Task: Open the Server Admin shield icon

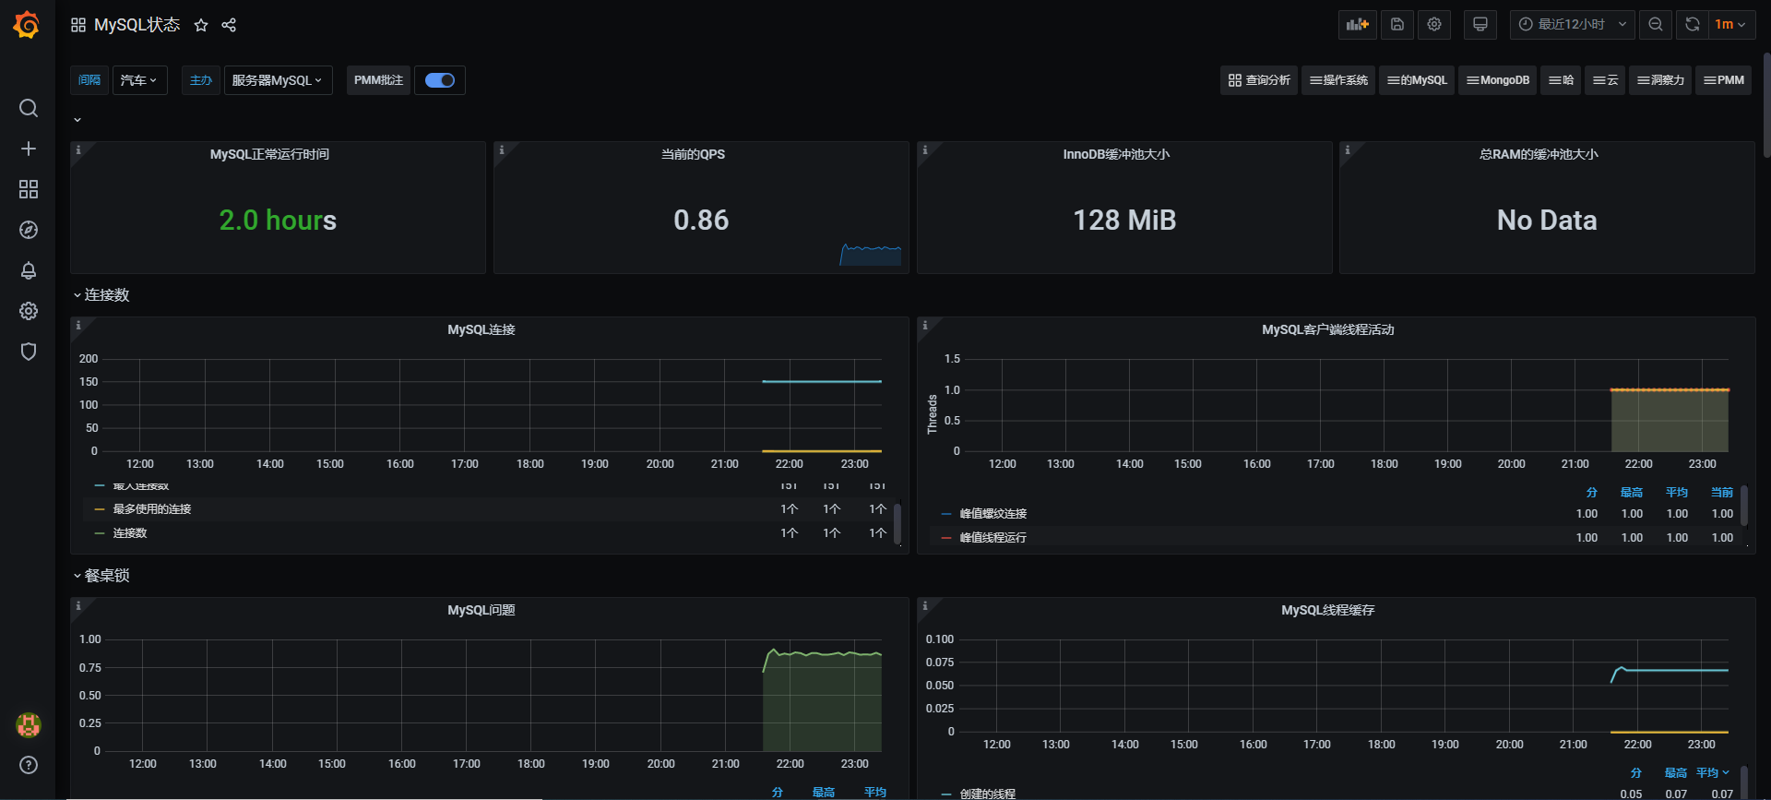Action: pos(29,352)
